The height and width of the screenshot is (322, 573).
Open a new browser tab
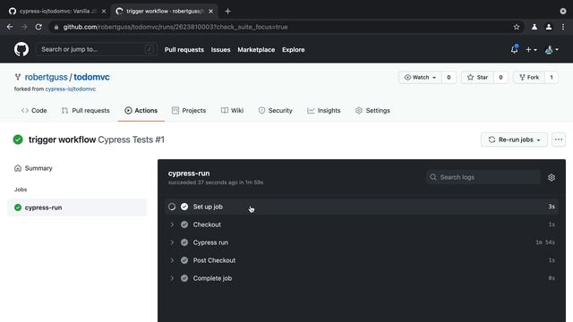[x=227, y=12]
